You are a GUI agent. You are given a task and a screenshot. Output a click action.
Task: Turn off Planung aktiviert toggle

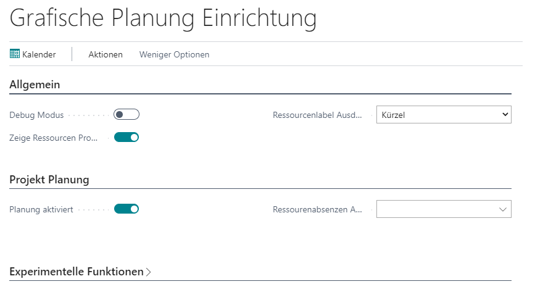[126, 209]
